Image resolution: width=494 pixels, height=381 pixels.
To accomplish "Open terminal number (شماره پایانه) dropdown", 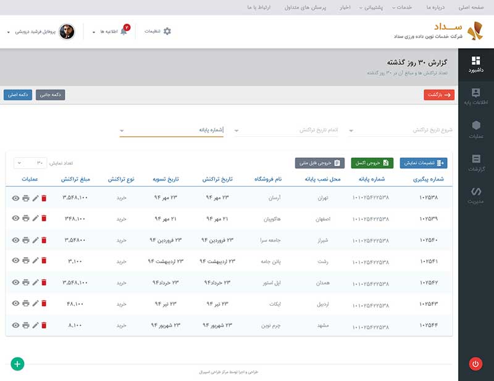I will (172, 130).
